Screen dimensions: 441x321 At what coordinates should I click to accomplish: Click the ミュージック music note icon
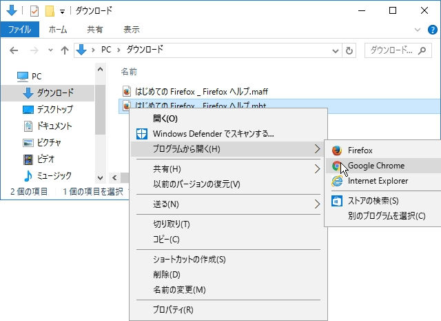[x=28, y=176]
